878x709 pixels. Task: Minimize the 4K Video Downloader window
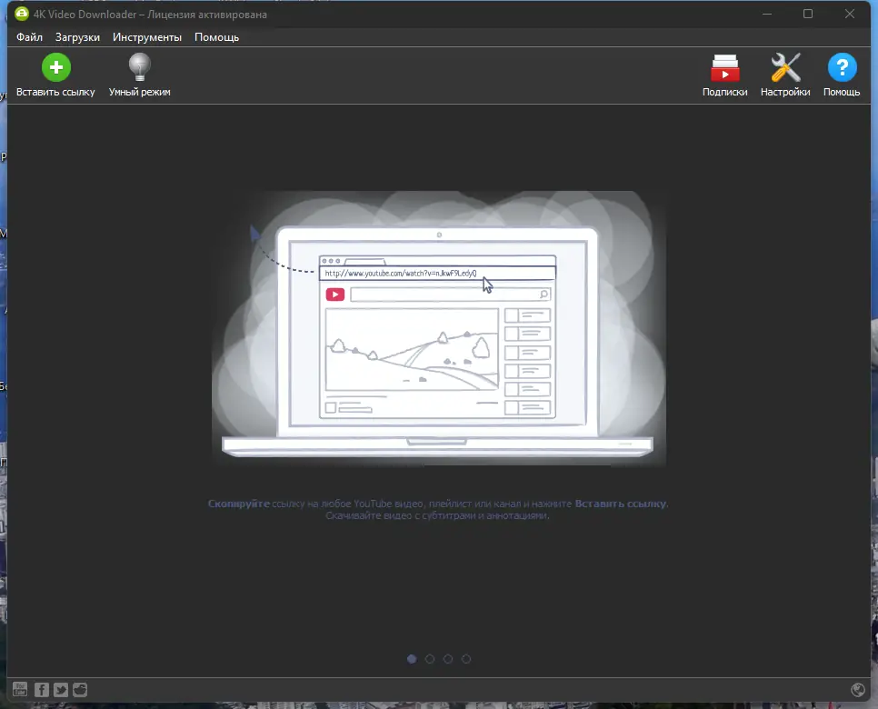[x=767, y=14]
